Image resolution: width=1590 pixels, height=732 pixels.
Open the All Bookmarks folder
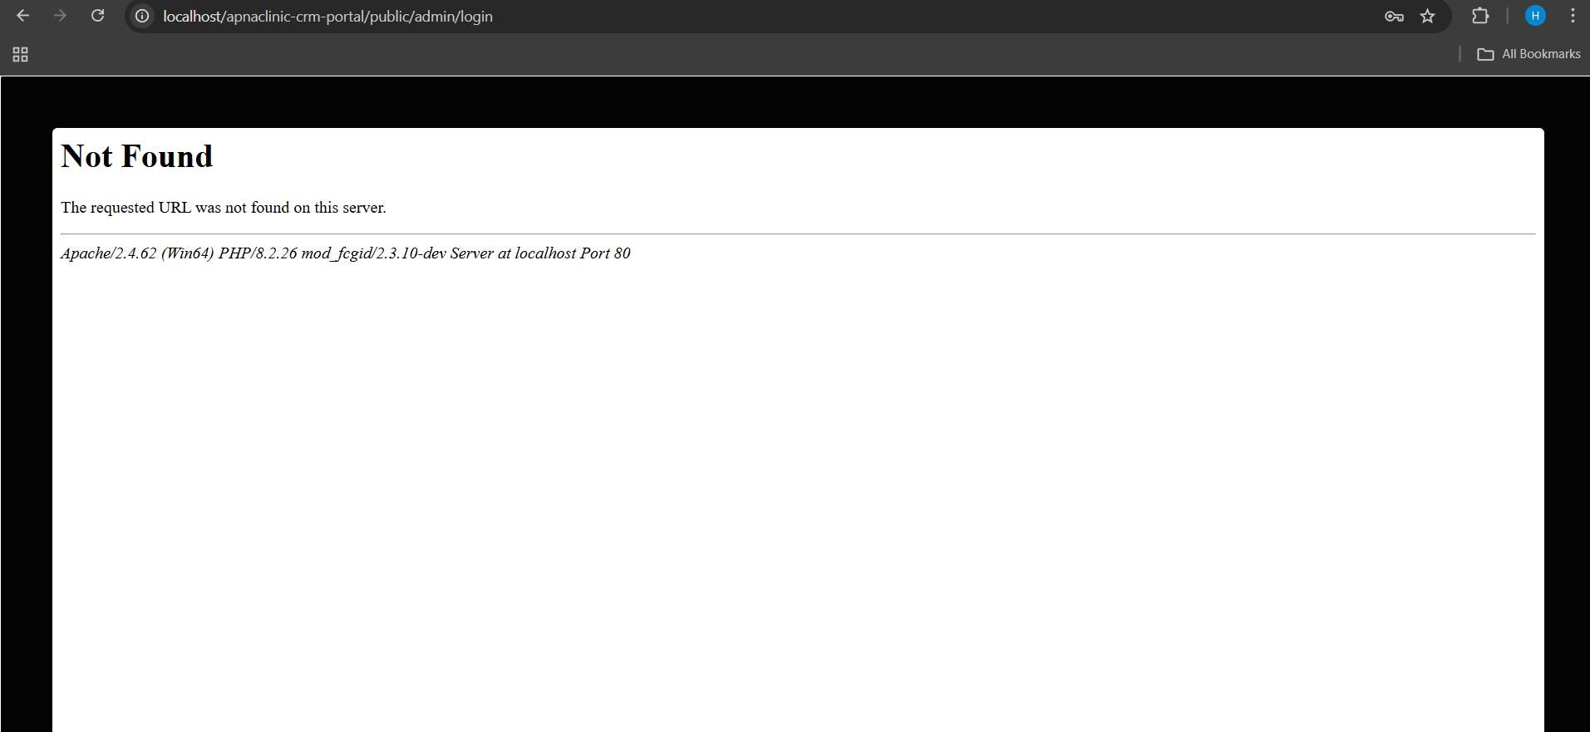click(1528, 54)
